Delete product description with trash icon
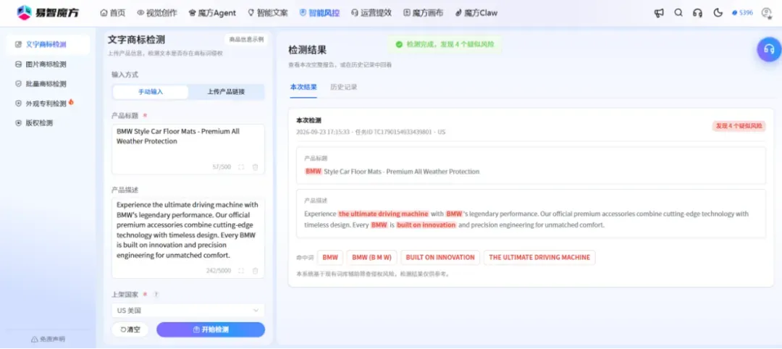Viewport: 782px width, 349px height. (x=256, y=271)
